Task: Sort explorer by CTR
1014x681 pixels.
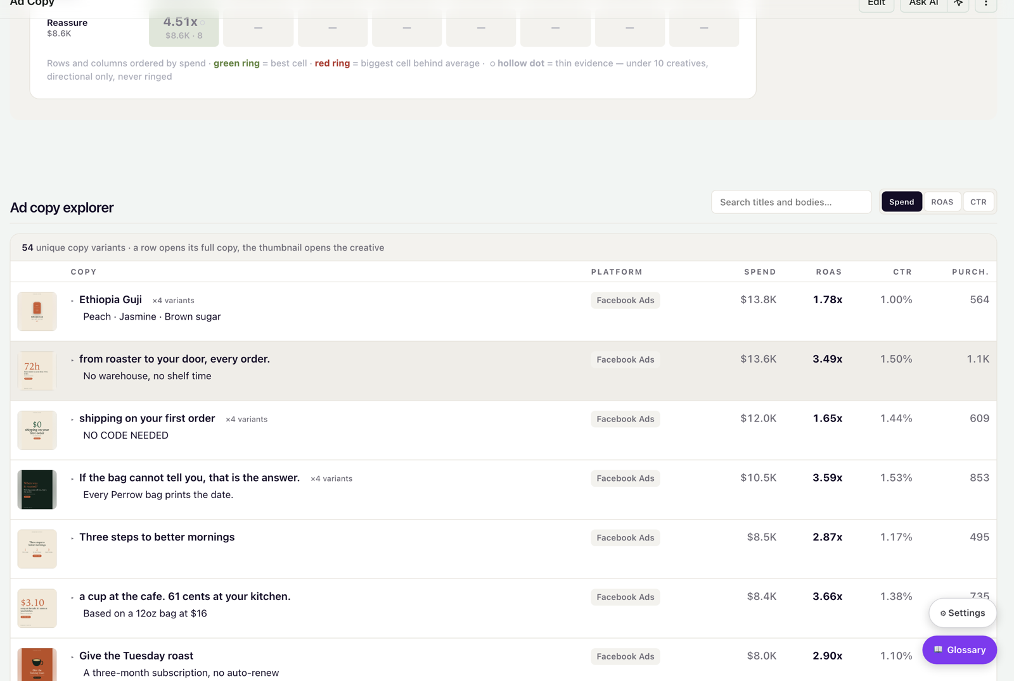Action: point(978,202)
